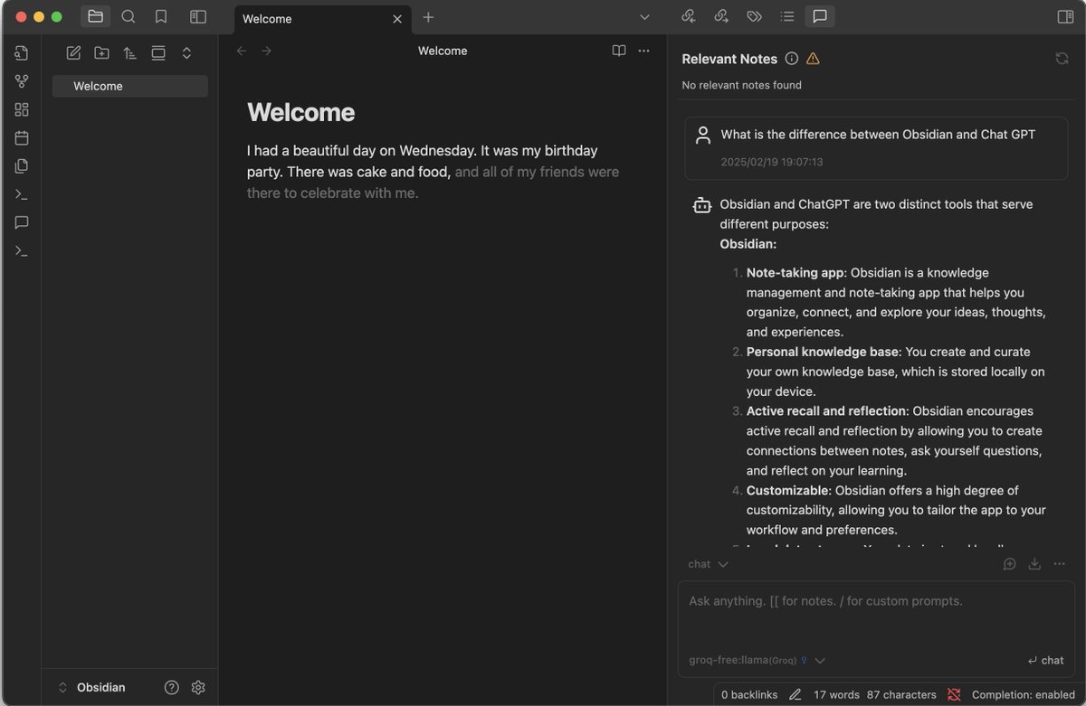Open quick switcher ribbon icon

coord(22,52)
